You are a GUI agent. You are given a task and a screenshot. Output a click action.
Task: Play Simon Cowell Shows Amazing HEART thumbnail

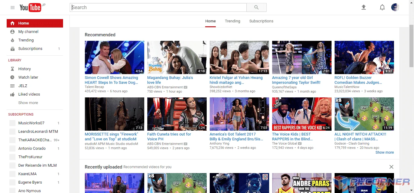[x=115, y=57]
